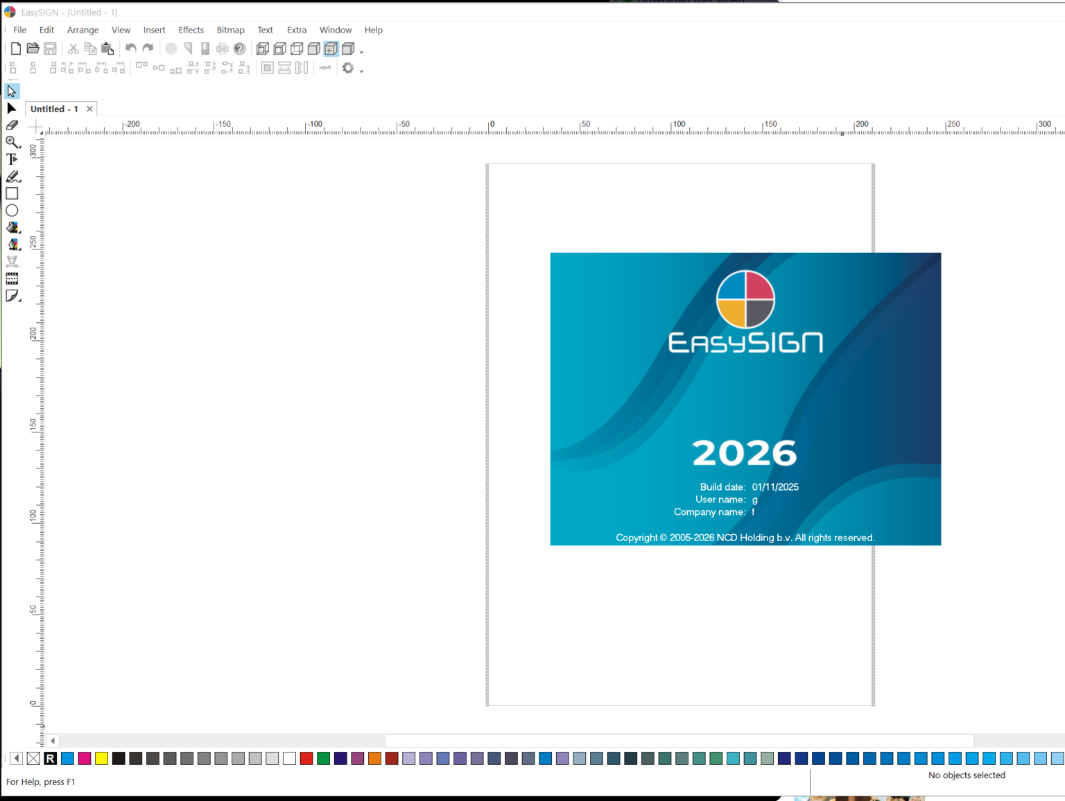Redo the last undone action
This screenshot has width=1065, height=801.
coord(148,49)
